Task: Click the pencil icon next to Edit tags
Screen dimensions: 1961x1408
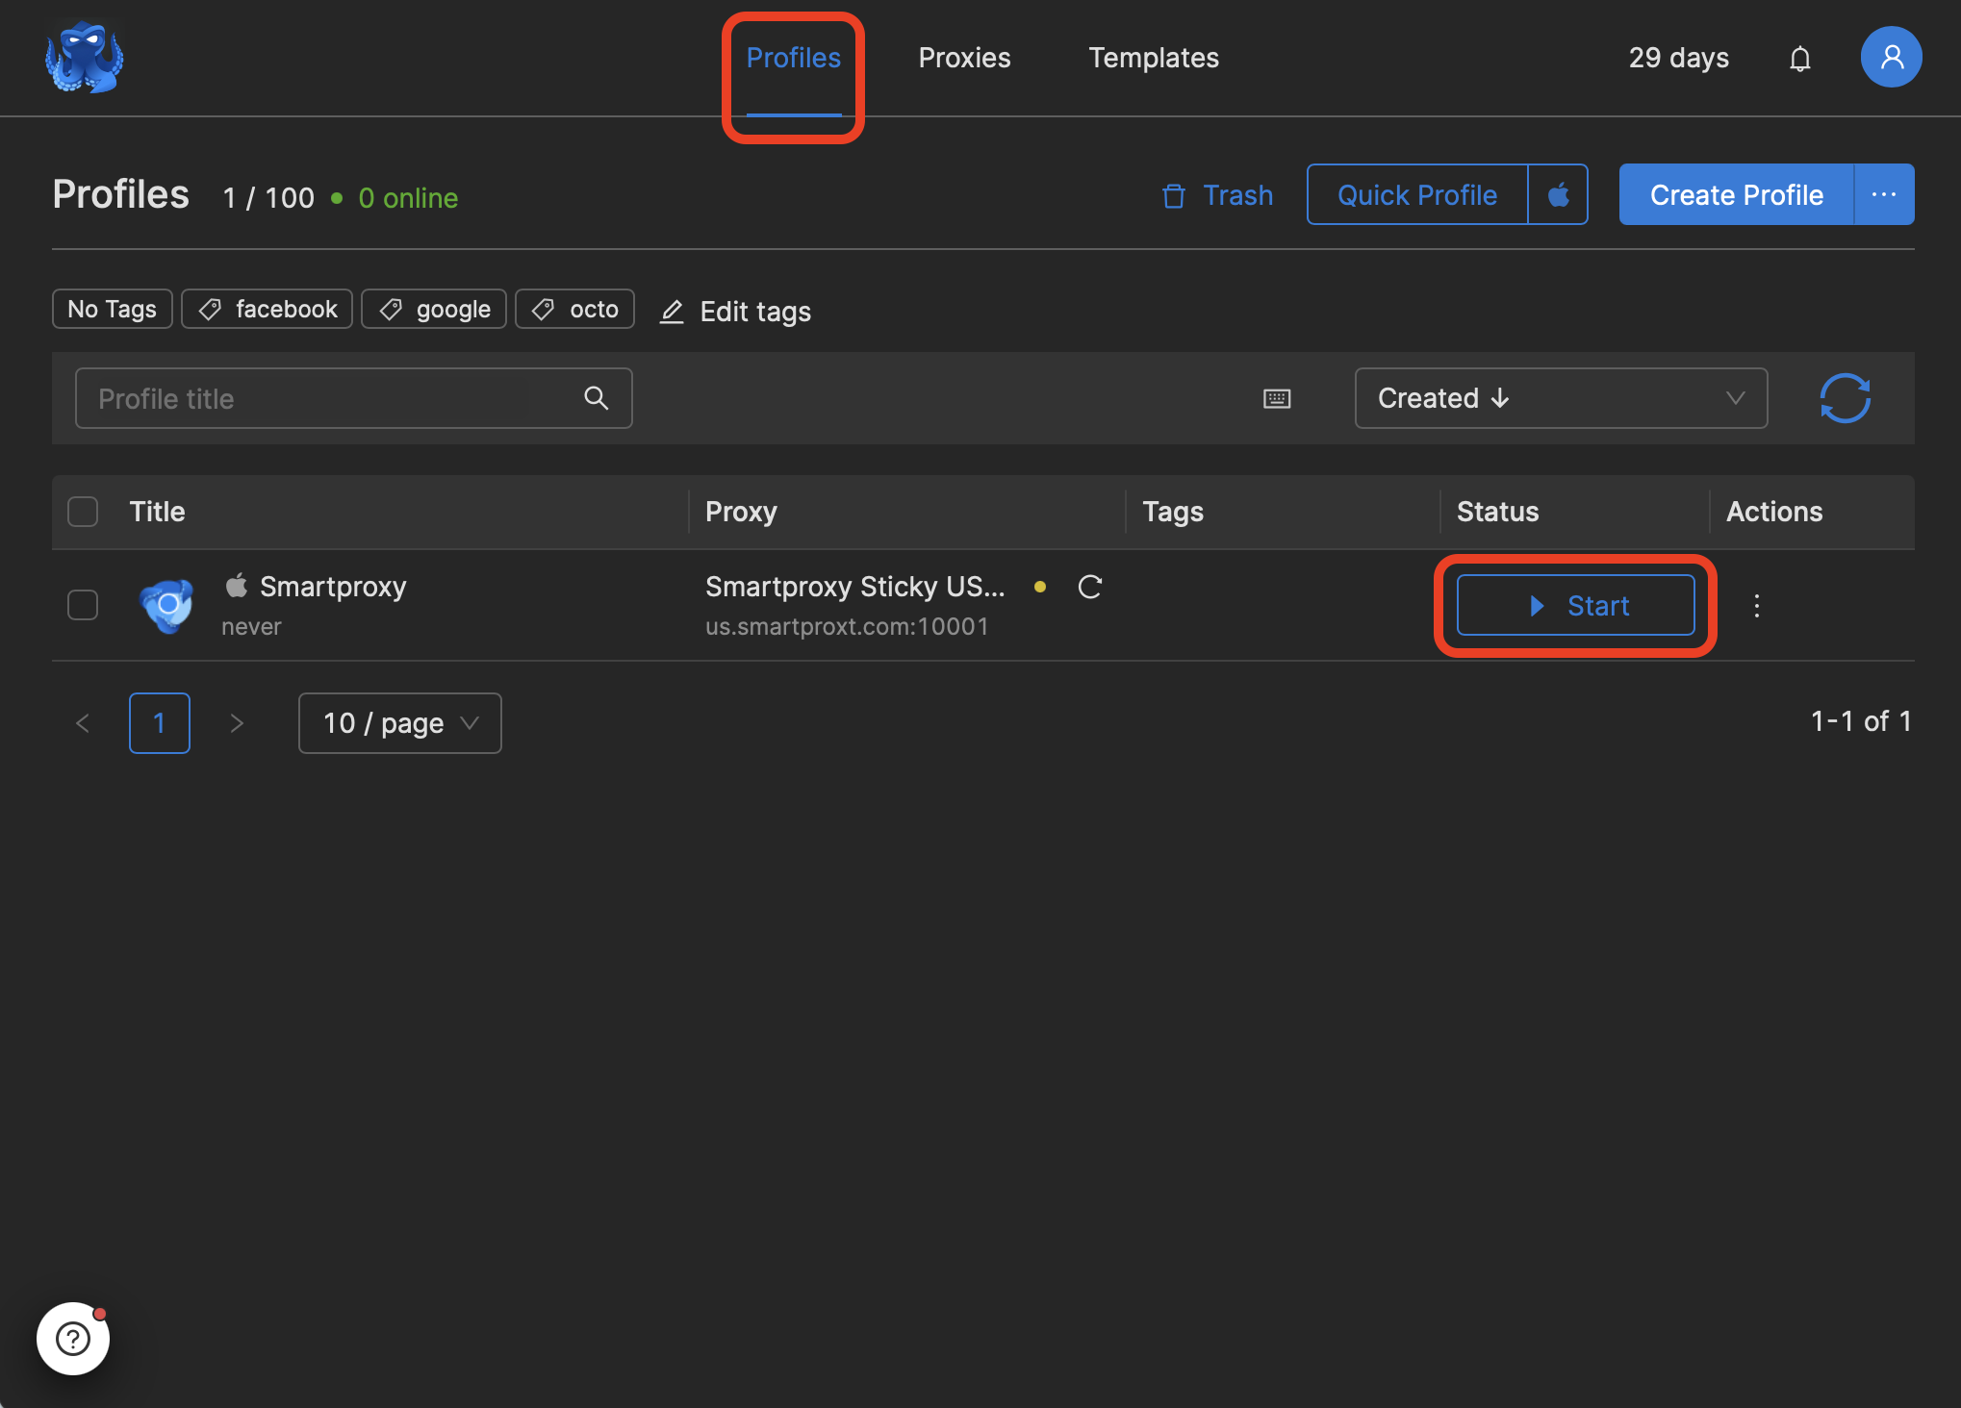Action: pyautogui.click(x=672, y=312)
